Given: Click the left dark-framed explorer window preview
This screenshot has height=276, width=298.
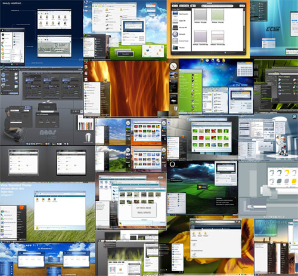Looking at the screenshot, I should coord(23,162).
